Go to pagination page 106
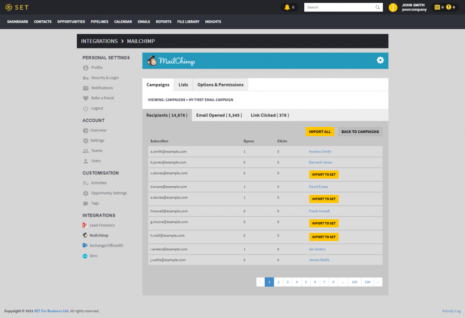465x318 pixels. [x=367, y=282]
